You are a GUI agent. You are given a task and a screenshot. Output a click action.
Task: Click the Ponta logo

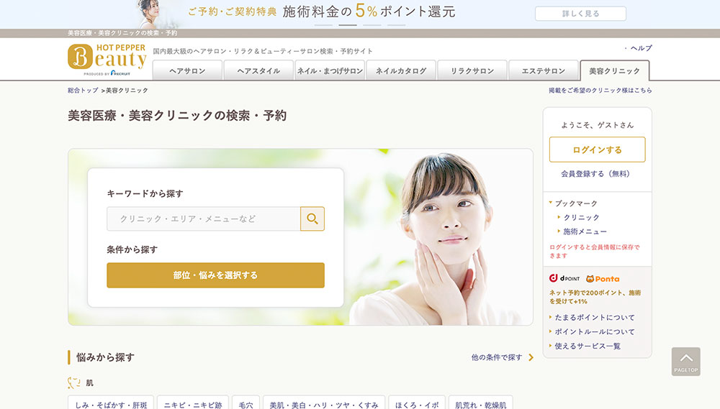[603, 278]
